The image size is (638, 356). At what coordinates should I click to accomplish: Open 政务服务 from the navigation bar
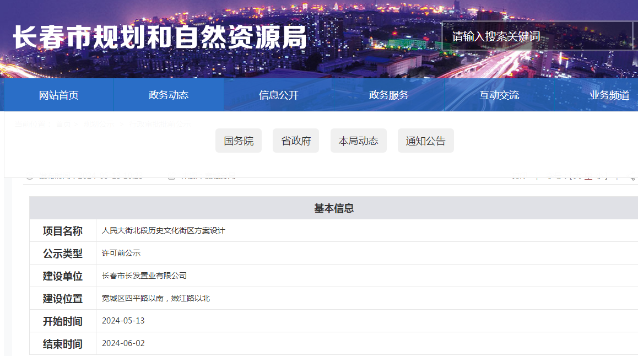389,95
